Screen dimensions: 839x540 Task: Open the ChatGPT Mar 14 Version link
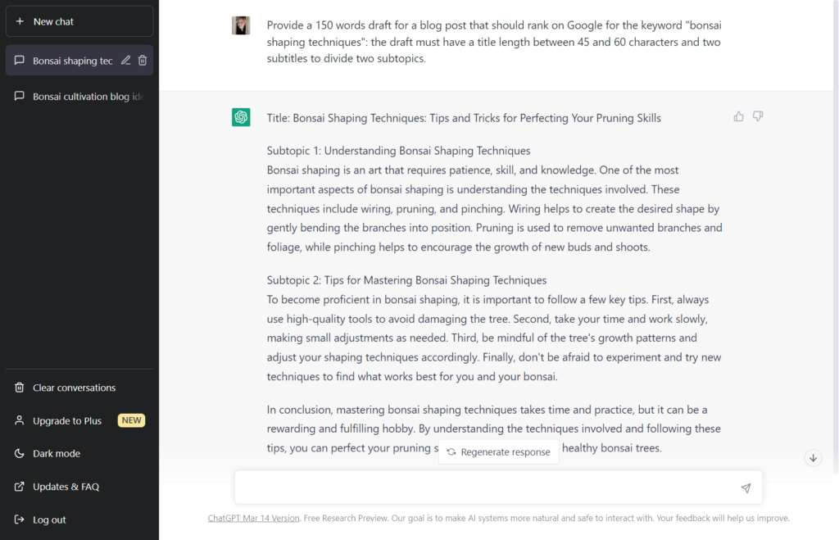[x=253, y=518]
